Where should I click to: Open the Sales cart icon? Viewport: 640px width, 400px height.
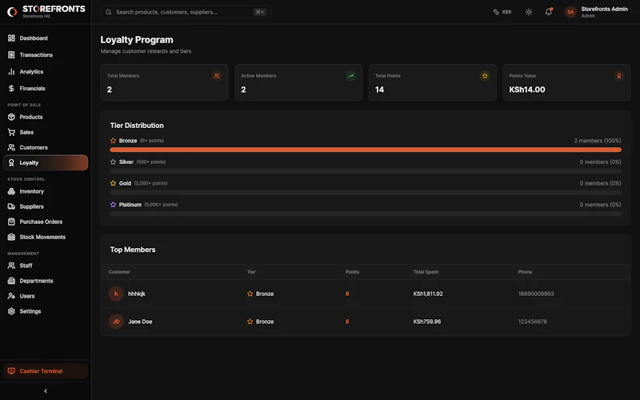pyautogui.click(x=11, y=132)
